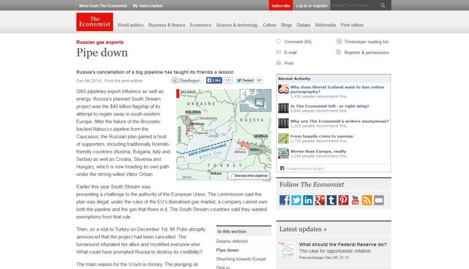Click the South Stream map image
Viewport: 469px width, 269px height.
224,135
